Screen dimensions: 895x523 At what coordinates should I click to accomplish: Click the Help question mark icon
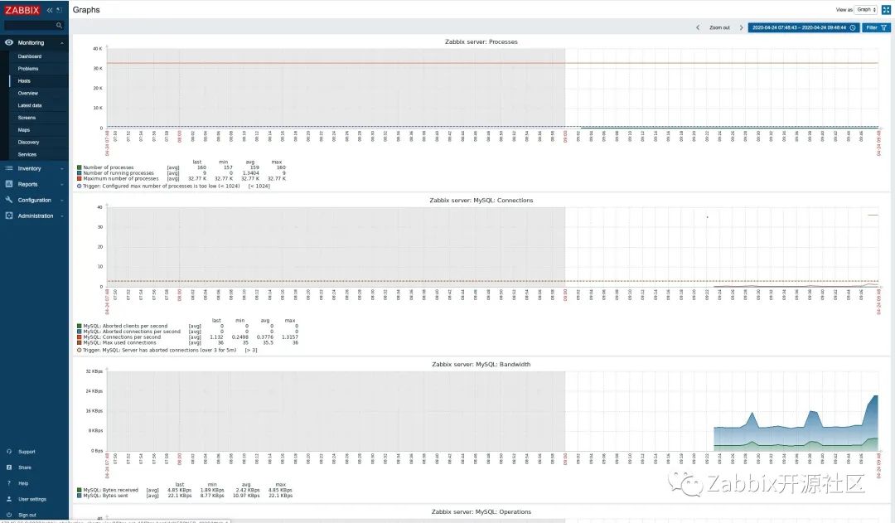[x=9, y=483]
